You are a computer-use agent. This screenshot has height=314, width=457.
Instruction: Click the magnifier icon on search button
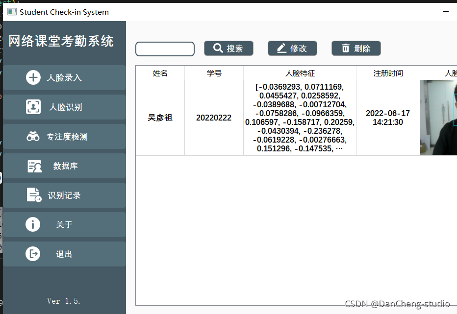click(218, 48)
